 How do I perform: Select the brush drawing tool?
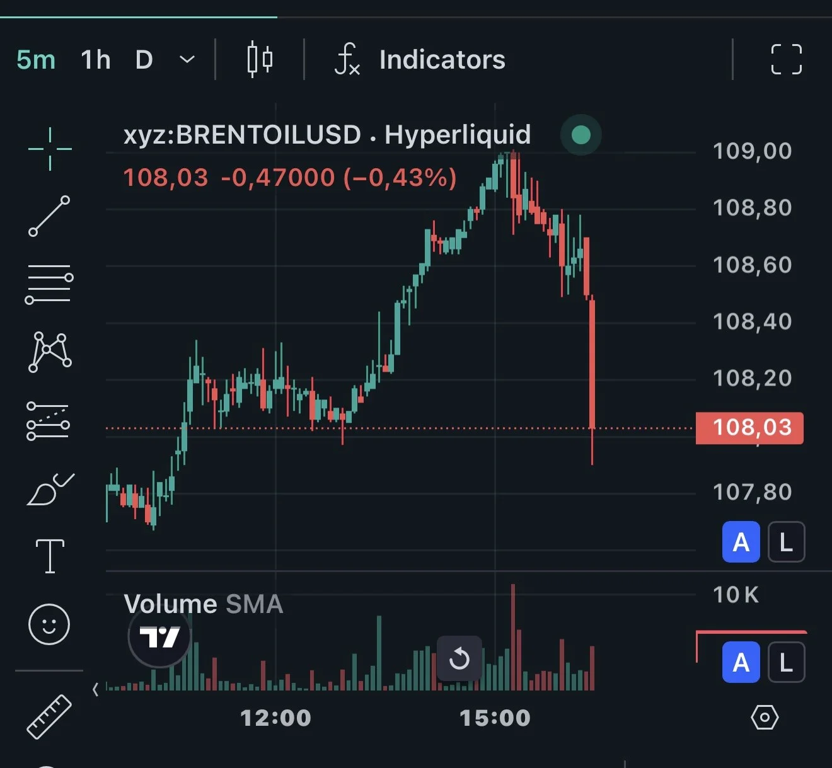[x=50, y=489]
